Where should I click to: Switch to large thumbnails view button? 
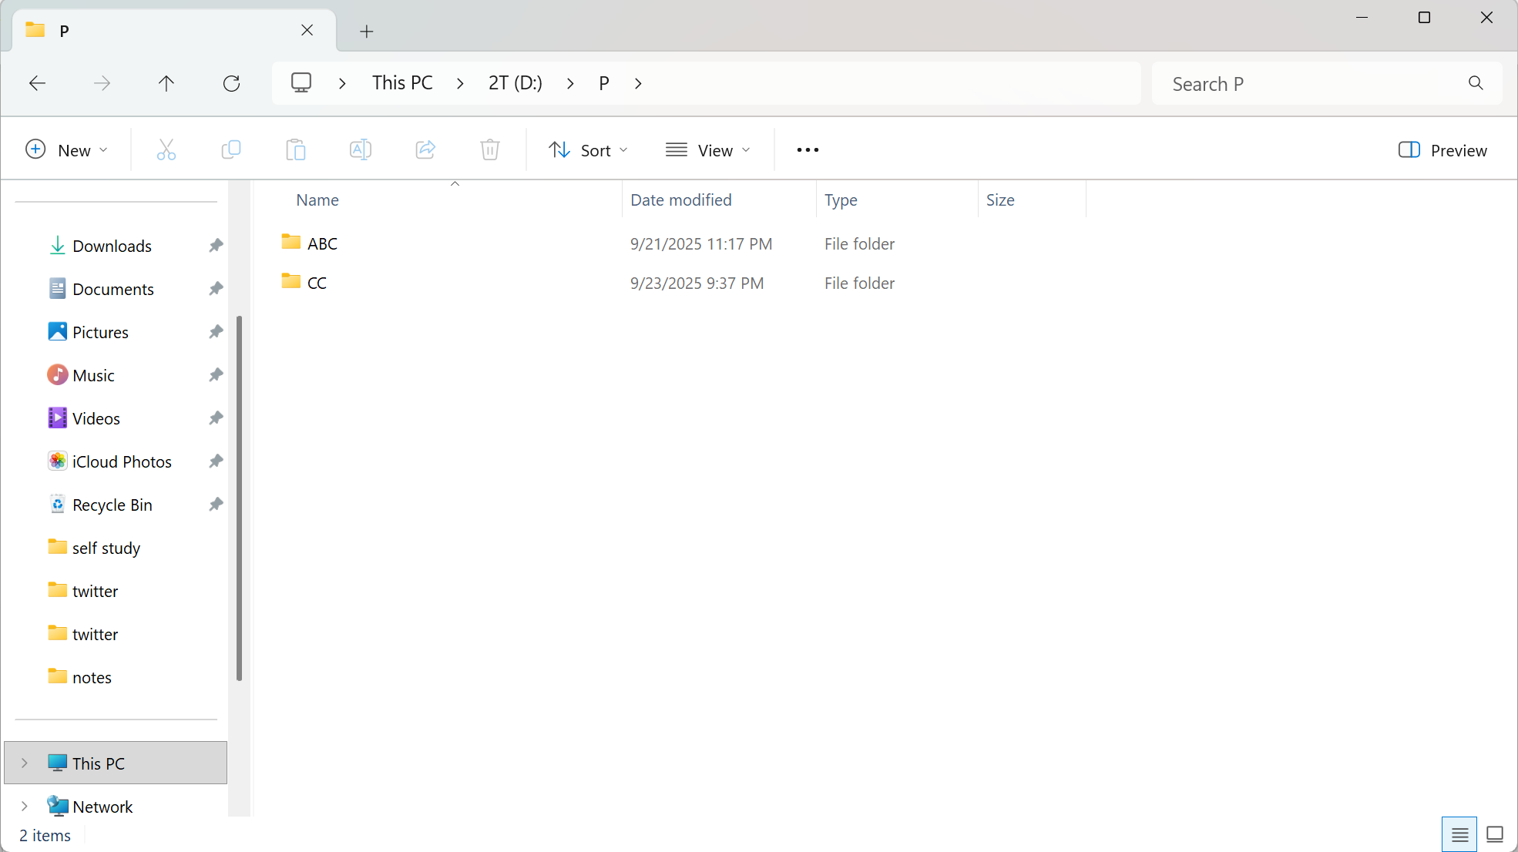coord(1495,834)
